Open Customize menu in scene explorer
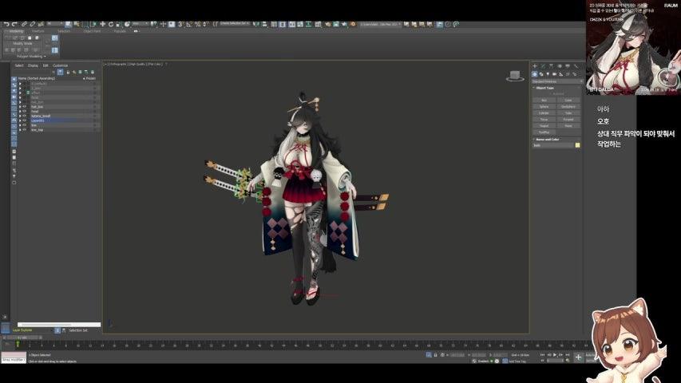 [x=60, y=65]
